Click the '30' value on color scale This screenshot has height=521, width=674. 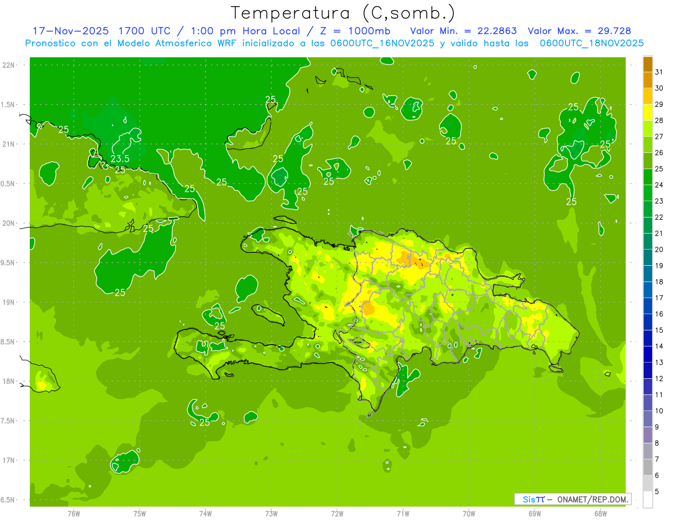click(x=659, y=88)
